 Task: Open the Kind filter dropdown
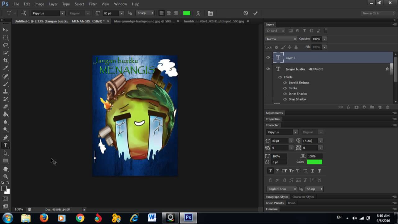pos(275,31)
